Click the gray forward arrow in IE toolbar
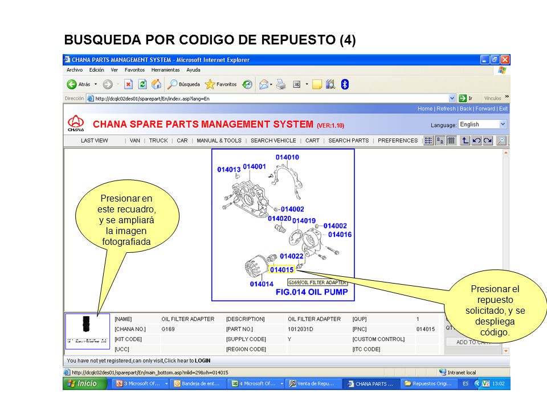547x410 pixels. (108, 84)
